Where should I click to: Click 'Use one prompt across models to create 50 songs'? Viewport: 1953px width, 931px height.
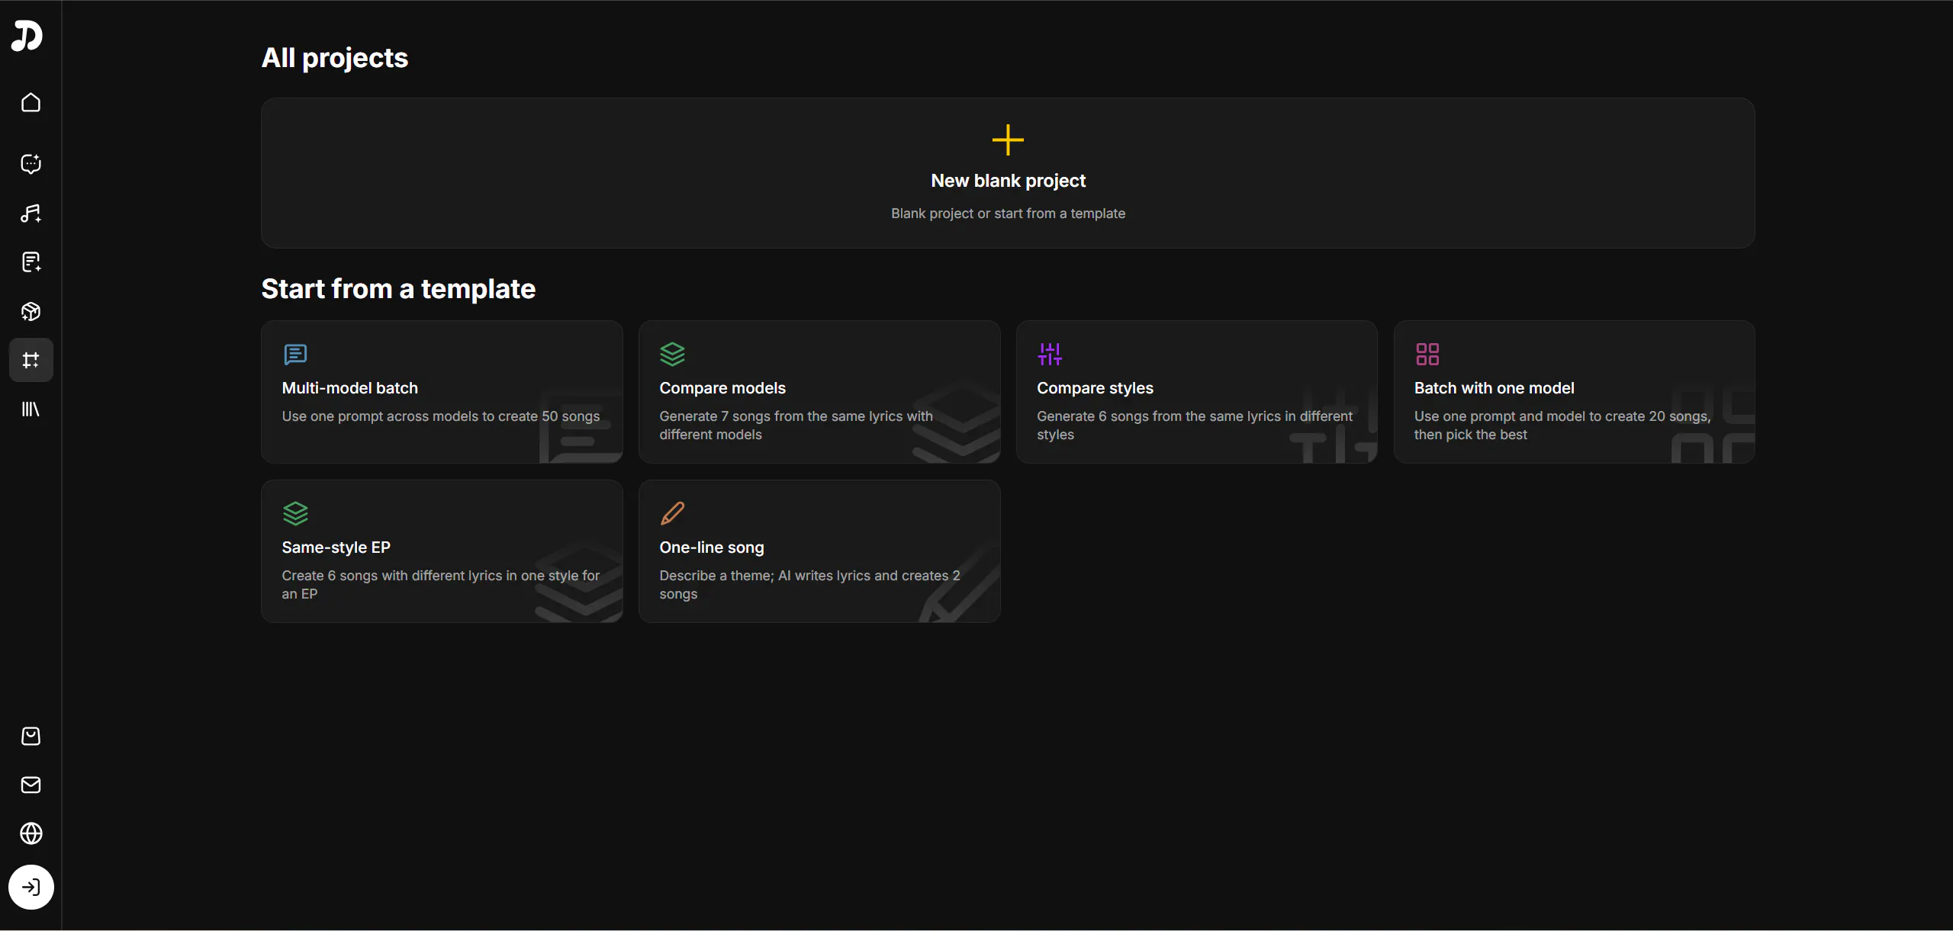tap(441, 416)
